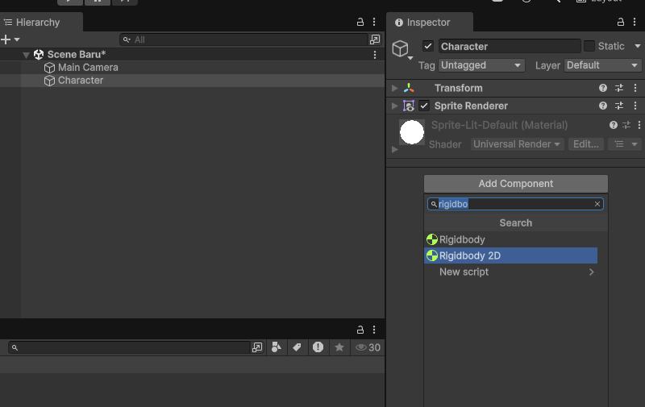Click the Main Camera cube icon
Viewport: 645px width, 407px height.
(x=49, y=68)
